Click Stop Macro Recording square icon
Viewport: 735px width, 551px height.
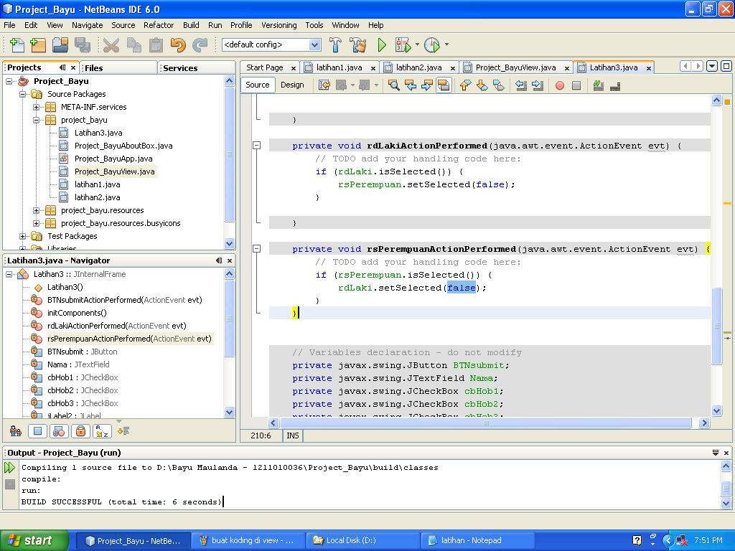point(576,85)
